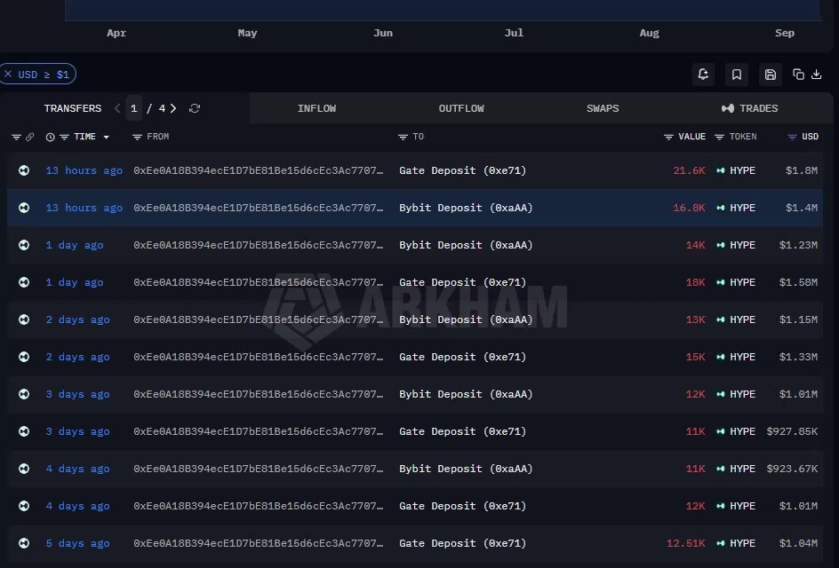The height and width of the screenshot is (568, 839).
Task: Click the floppy disk save icon
Action: (x=771, y=75)
